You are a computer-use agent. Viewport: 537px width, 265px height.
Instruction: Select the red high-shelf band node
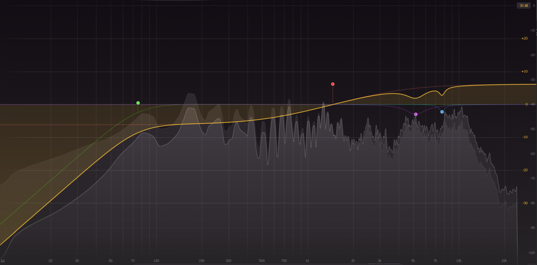[x=333, y=84]
